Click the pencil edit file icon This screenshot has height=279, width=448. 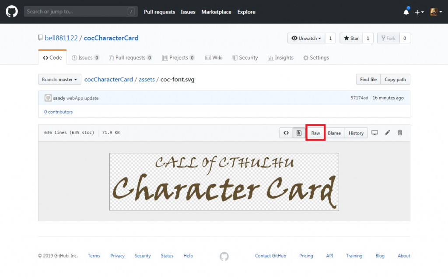tap(388, 132)
